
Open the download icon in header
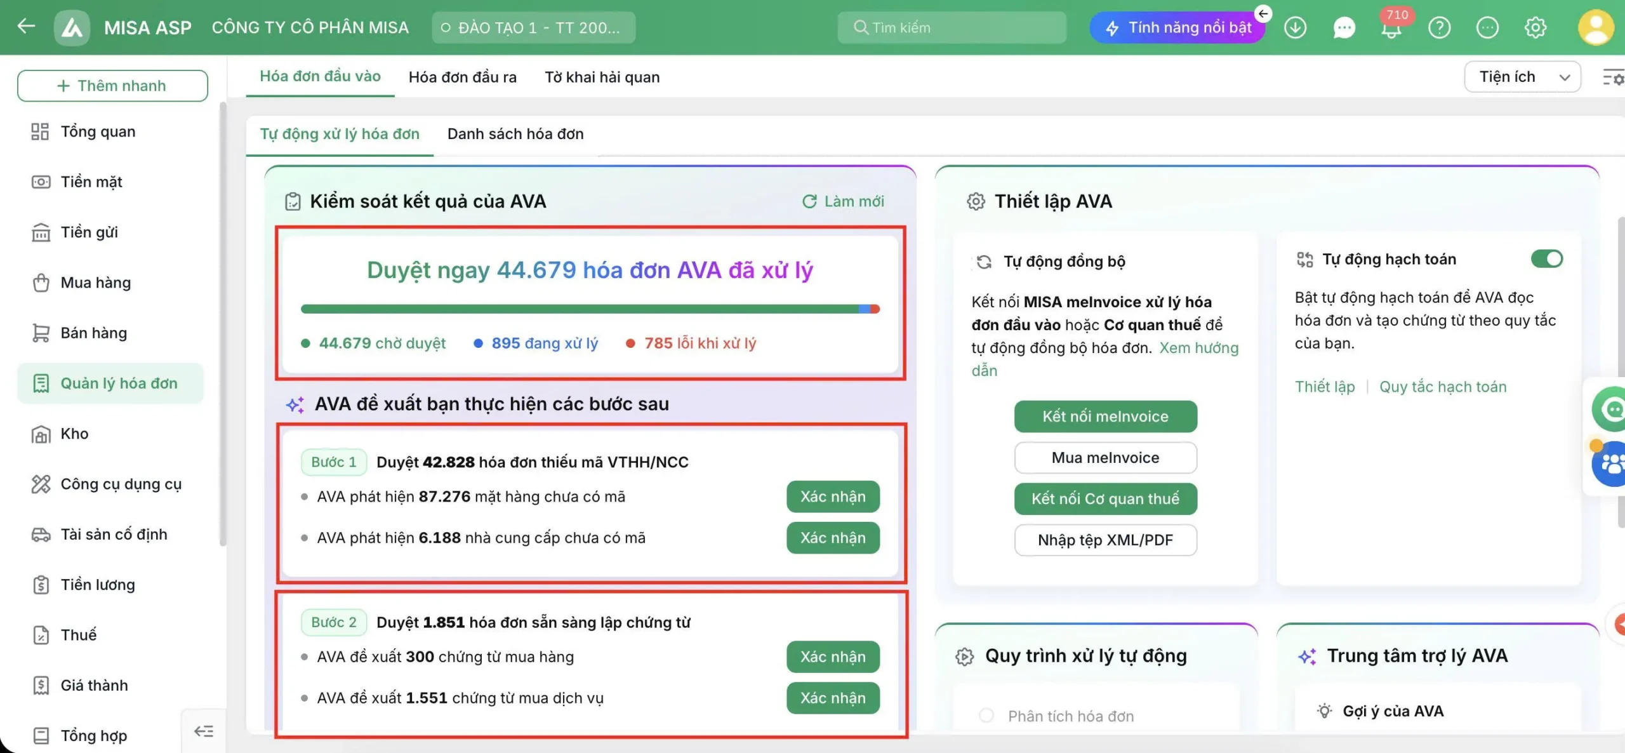coord(1295,27)
